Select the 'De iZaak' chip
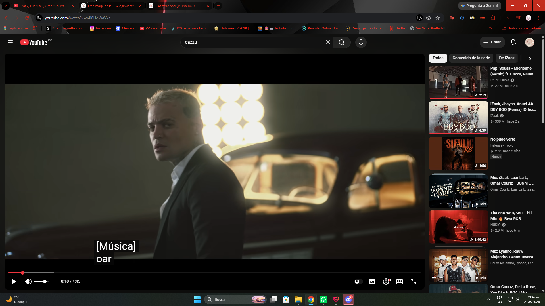The width and height of the screenshot is (545, 306). [x=507, y=58]
